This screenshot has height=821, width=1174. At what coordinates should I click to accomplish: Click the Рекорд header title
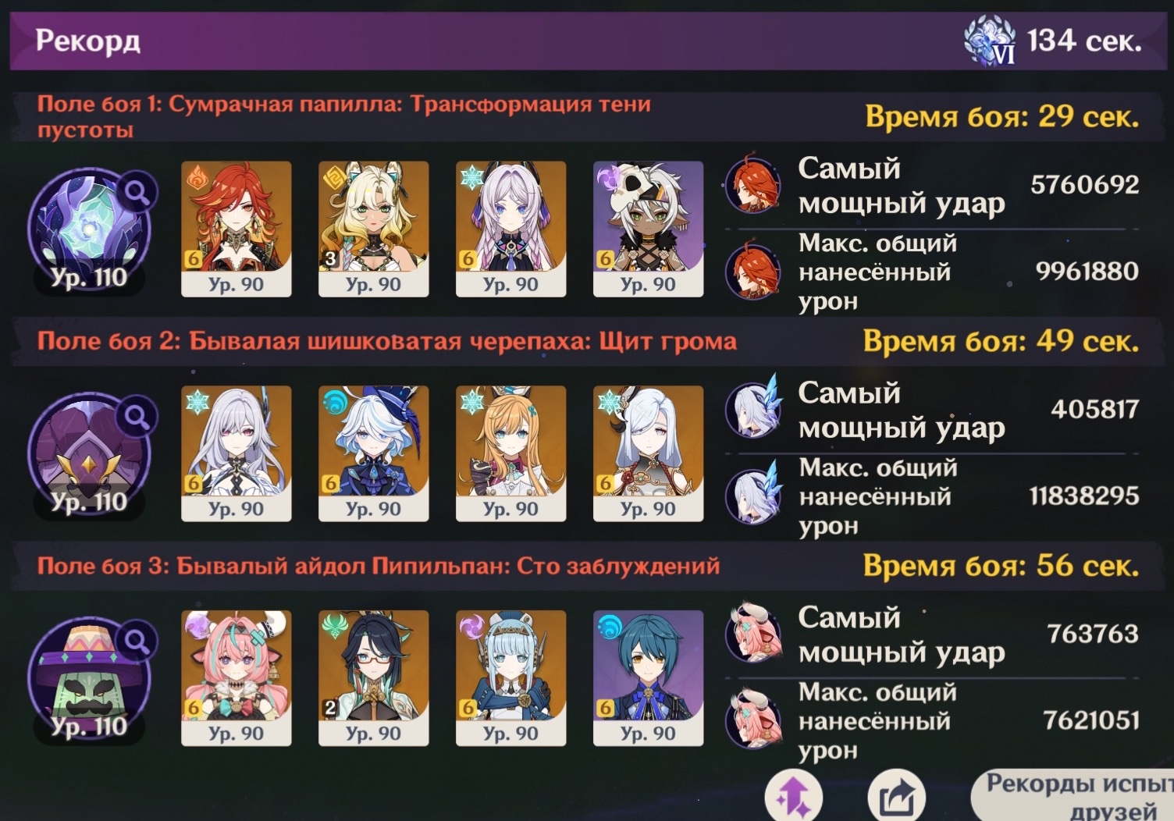88,41
